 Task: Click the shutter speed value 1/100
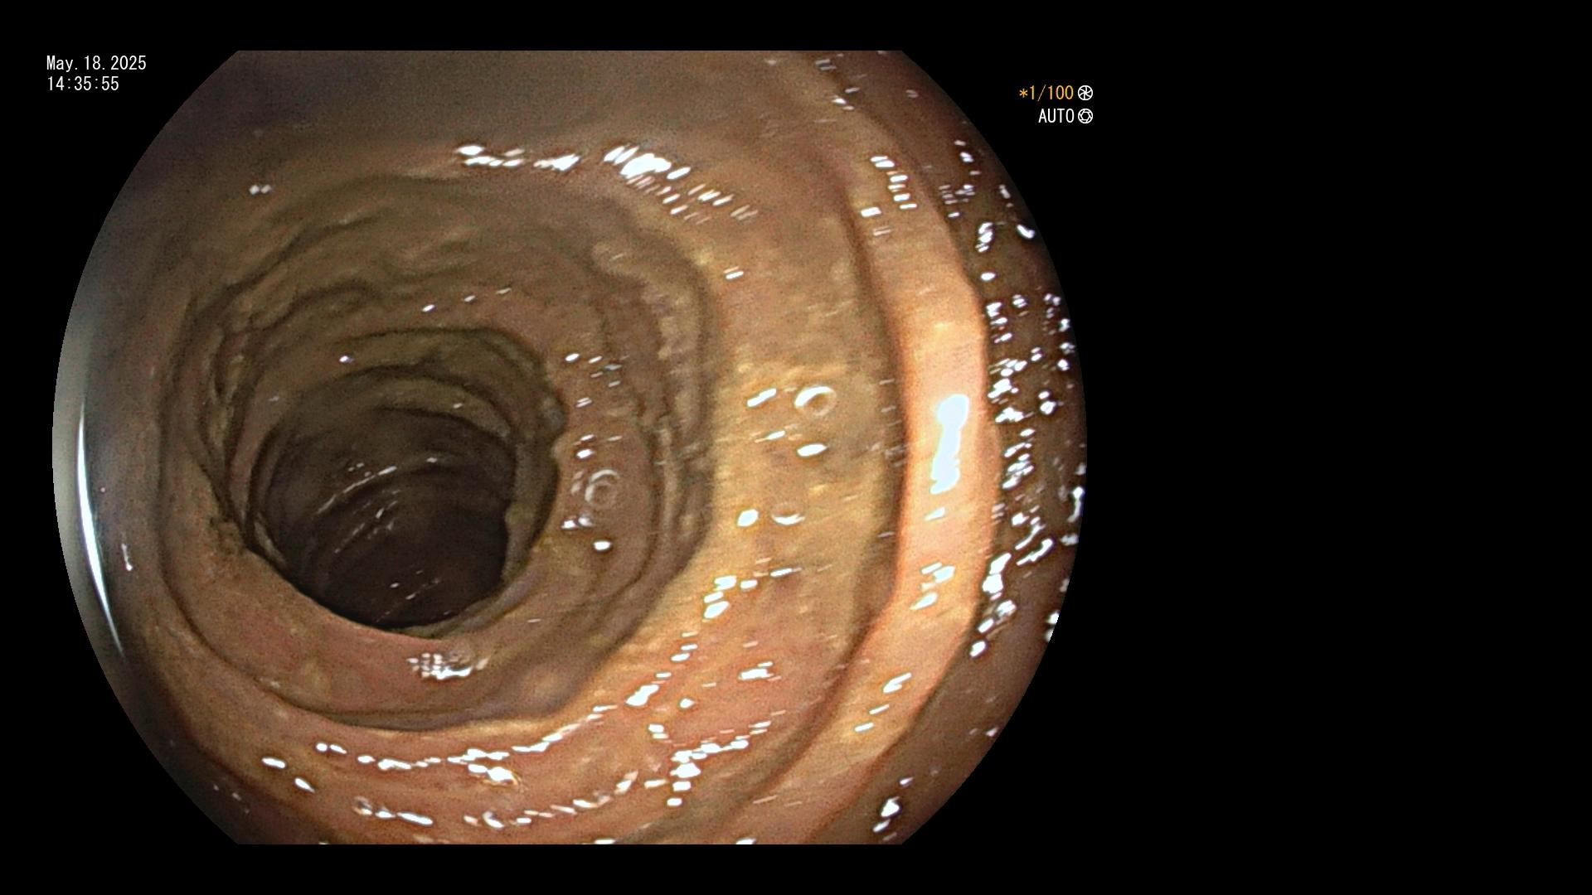(1046, 93)
